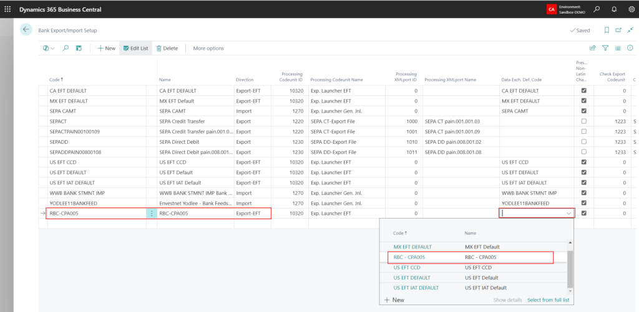Open the app launcher waffle icon
This screenshot has height=312, width=639.
click(x=7, y=9)
